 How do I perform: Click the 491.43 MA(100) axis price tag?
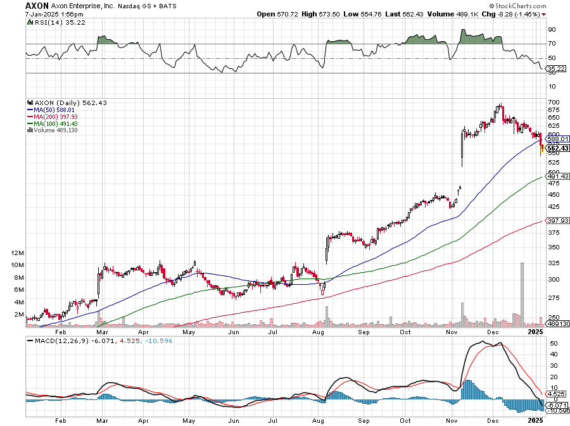coord(557,177)
